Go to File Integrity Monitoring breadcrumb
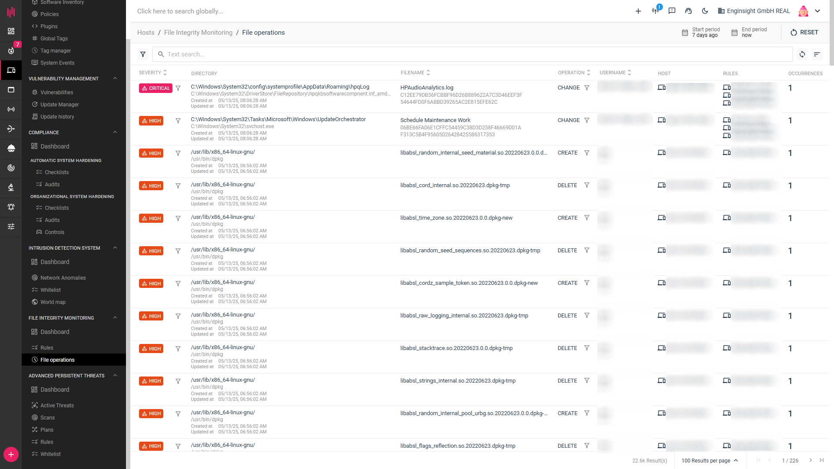 (198, 33)
